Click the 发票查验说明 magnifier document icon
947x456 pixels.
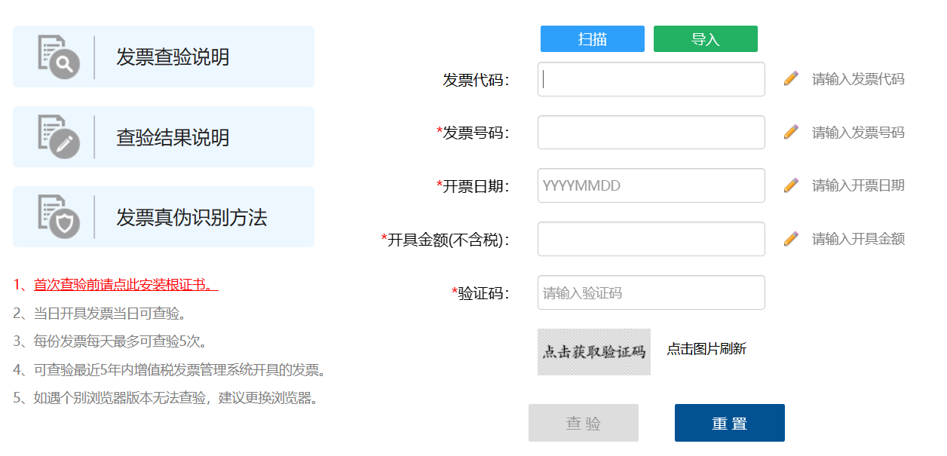click(59, 57)
